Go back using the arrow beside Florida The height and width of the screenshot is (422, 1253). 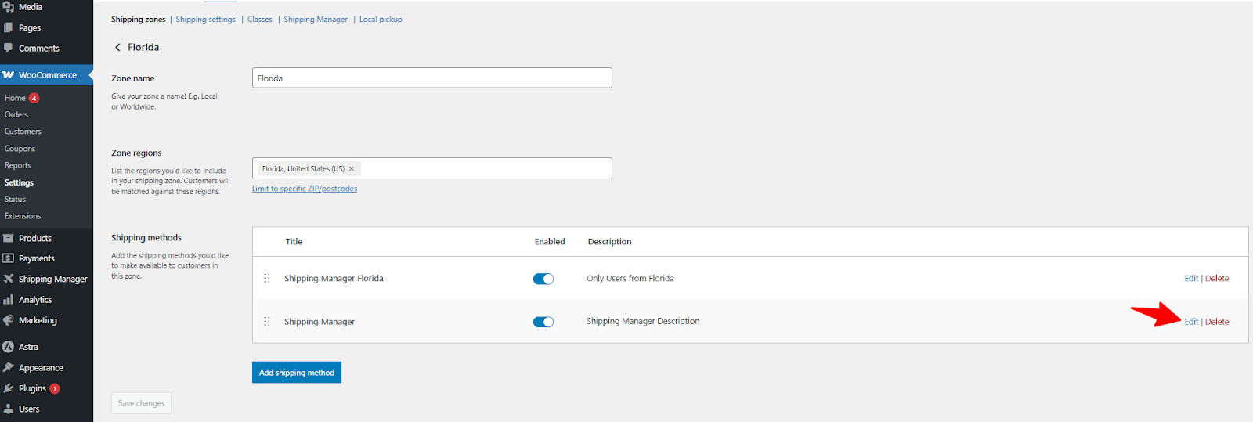pos(117,47)
